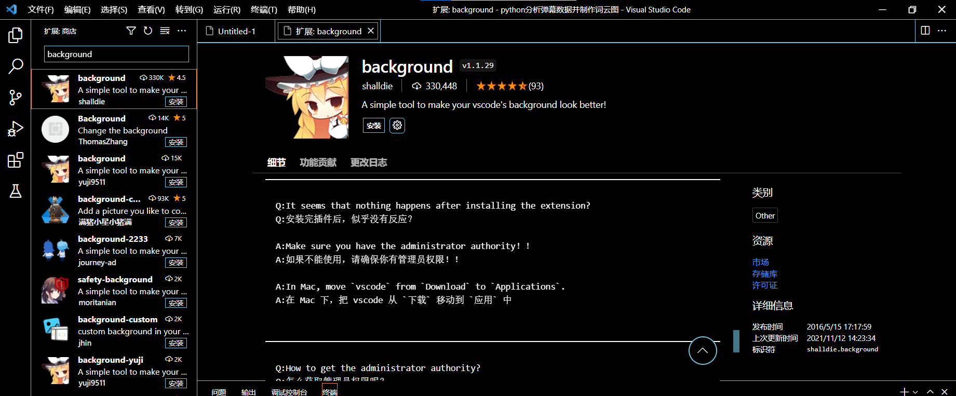Open the 帮助(H) menu

point(302,10)
